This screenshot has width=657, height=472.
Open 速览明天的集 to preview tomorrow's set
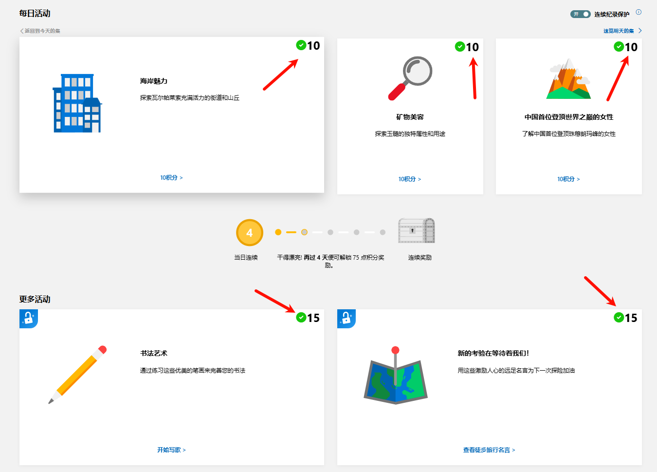point(622,31)
